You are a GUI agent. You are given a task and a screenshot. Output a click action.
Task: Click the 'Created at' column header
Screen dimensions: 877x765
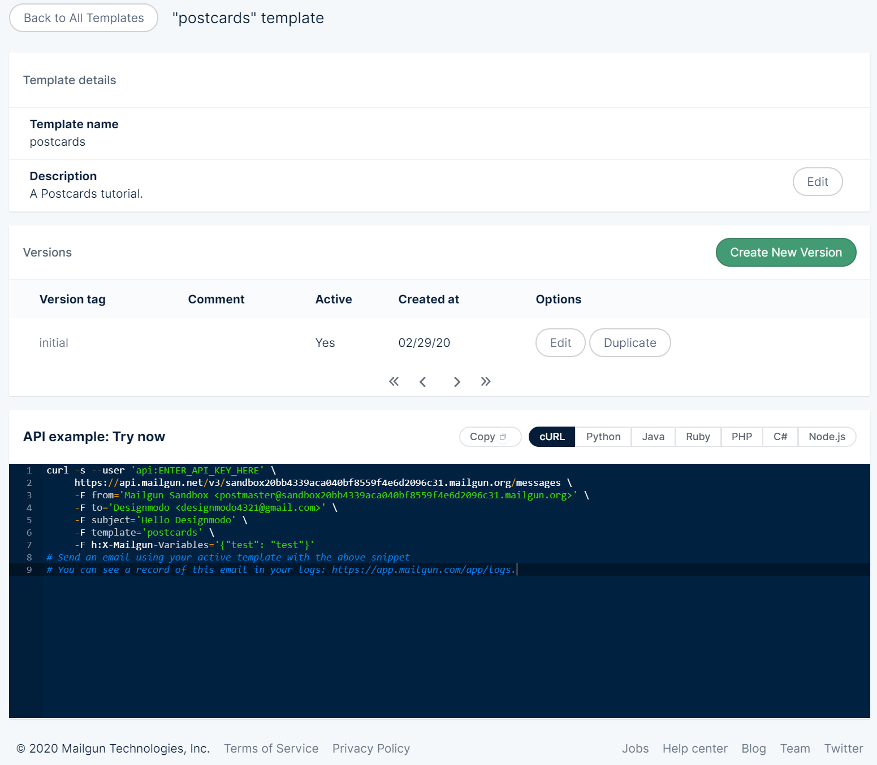(x=429, y=299)
